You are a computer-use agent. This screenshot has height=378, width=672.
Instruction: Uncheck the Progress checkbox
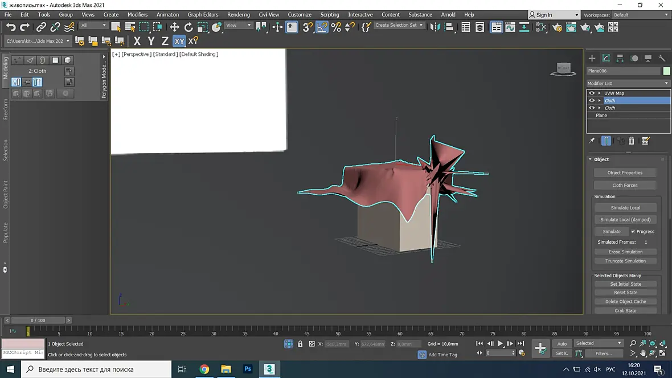point(633,232)
